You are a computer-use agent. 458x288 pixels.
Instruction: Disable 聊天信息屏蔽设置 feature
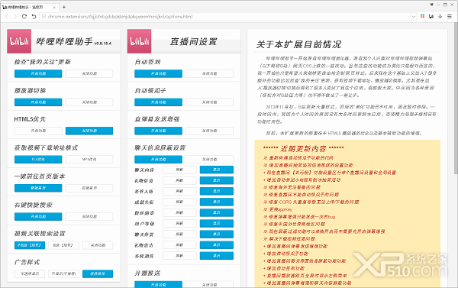pos(209,160)
